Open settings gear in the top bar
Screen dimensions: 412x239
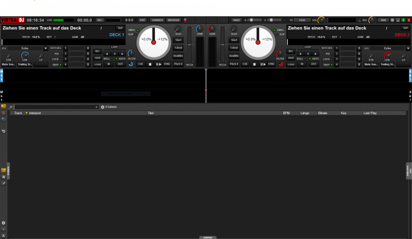pos(392,20)
